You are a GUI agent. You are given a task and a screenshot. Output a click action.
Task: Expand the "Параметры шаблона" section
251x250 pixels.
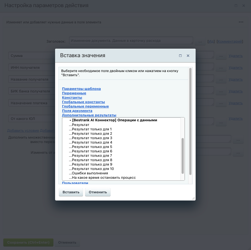pos(81,89)
